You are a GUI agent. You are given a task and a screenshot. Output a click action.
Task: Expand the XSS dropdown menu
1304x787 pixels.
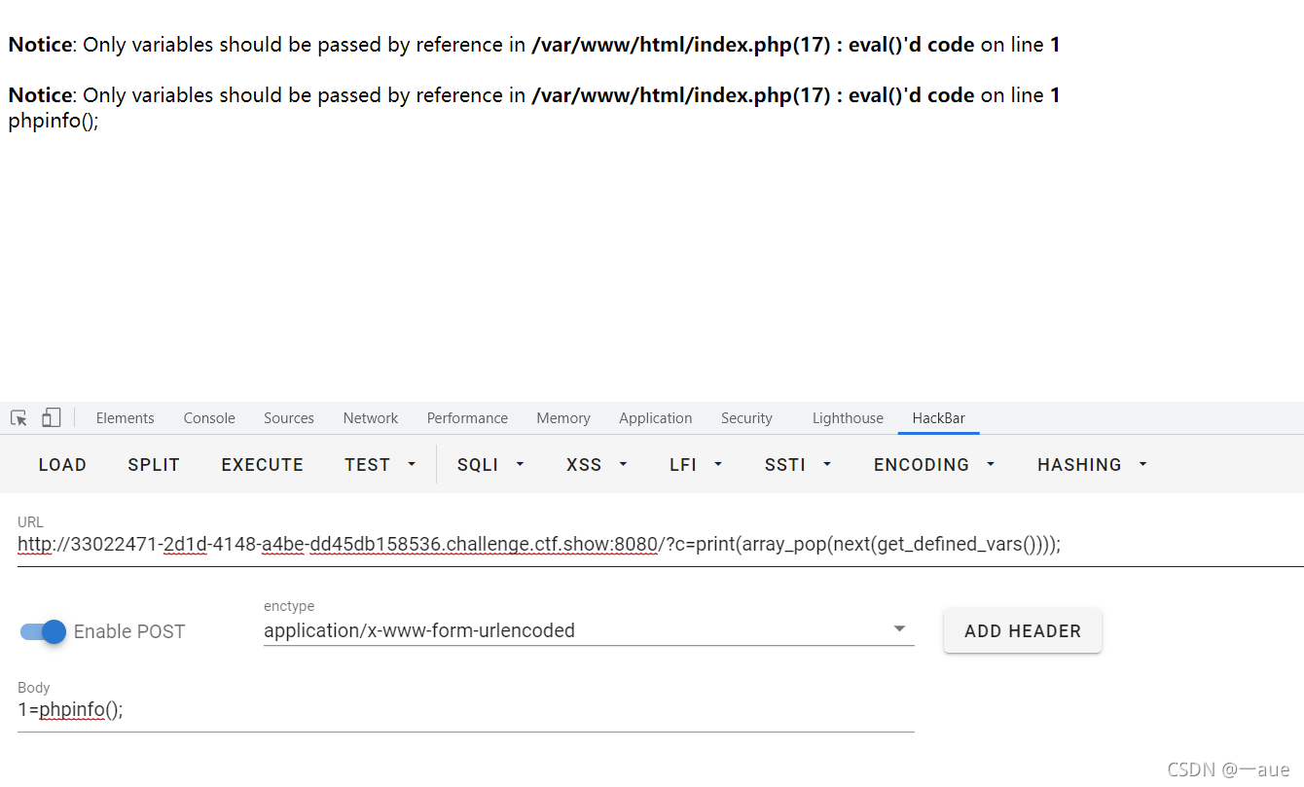598,465
